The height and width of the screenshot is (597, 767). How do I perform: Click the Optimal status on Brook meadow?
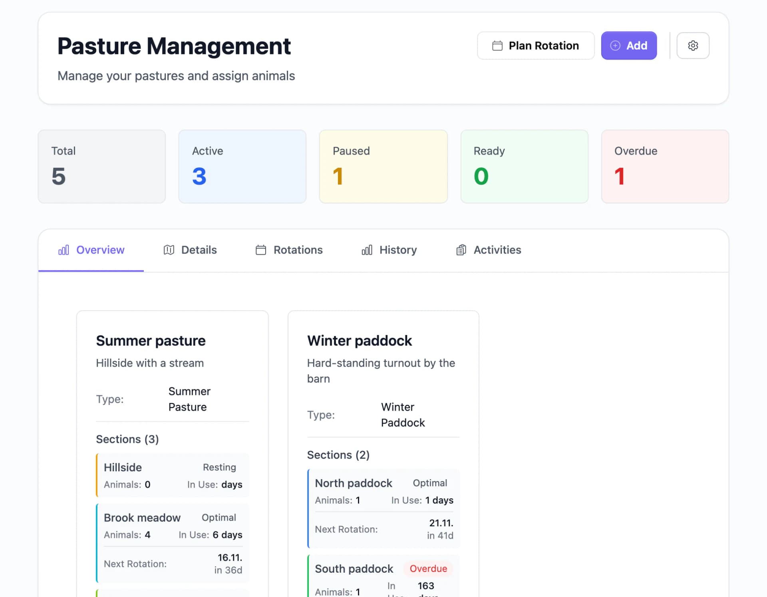click(219, 518)
